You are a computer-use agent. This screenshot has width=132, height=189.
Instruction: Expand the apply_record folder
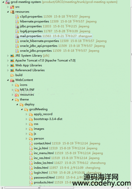point(27,114)
